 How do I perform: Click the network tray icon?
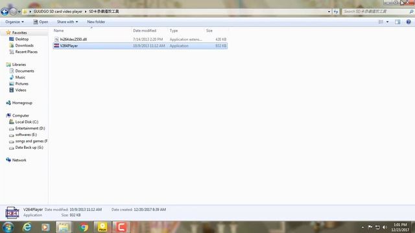click(x=377, y=227)
